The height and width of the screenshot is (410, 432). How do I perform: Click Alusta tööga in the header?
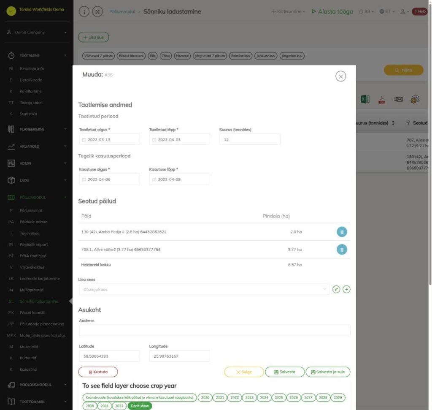tap(332, 11)
